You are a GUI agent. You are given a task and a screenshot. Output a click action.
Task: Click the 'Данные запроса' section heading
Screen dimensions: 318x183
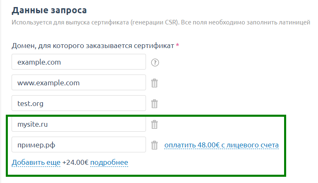click(49, 10)
